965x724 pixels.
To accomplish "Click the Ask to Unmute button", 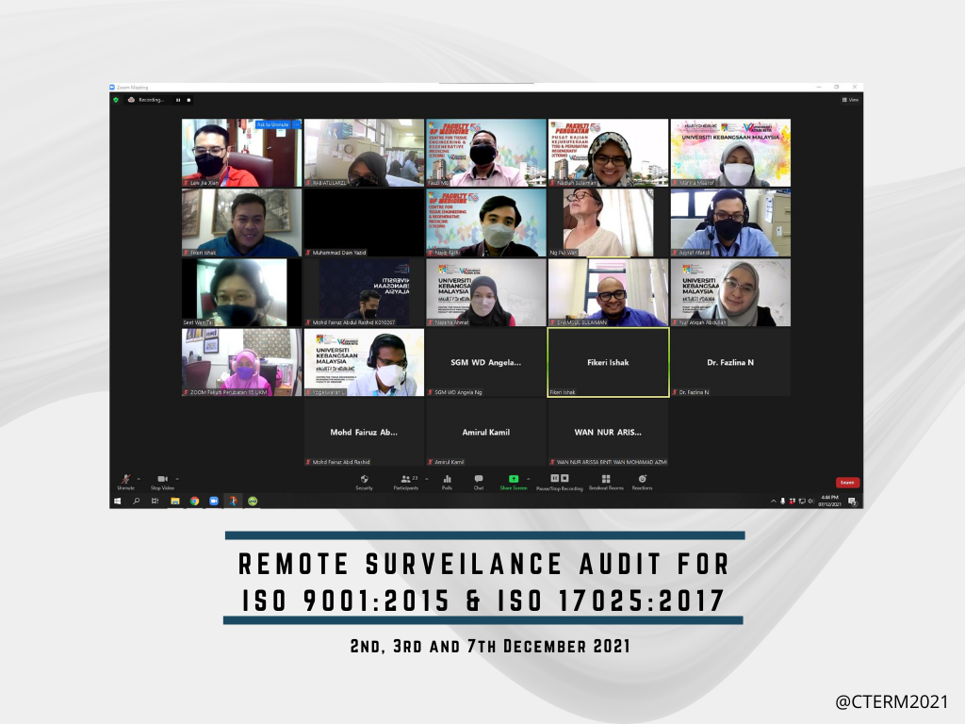I will [273, 124].
